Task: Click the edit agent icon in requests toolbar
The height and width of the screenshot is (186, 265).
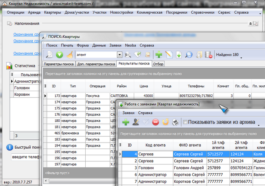Action: point(136,122)
